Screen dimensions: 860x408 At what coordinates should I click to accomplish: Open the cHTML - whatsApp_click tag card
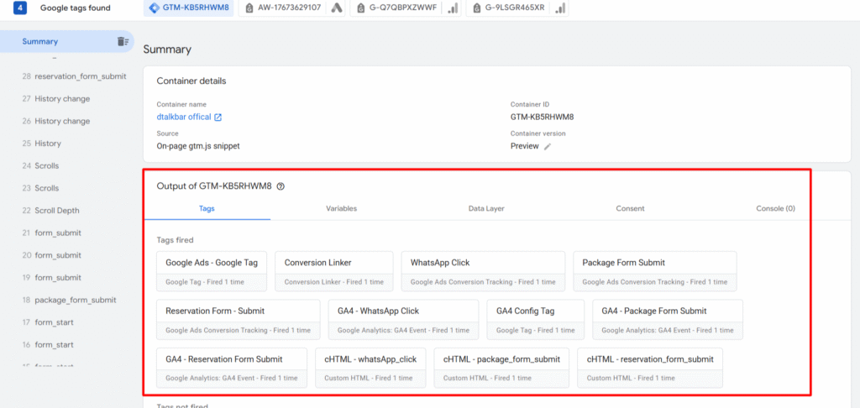point(370,368)
